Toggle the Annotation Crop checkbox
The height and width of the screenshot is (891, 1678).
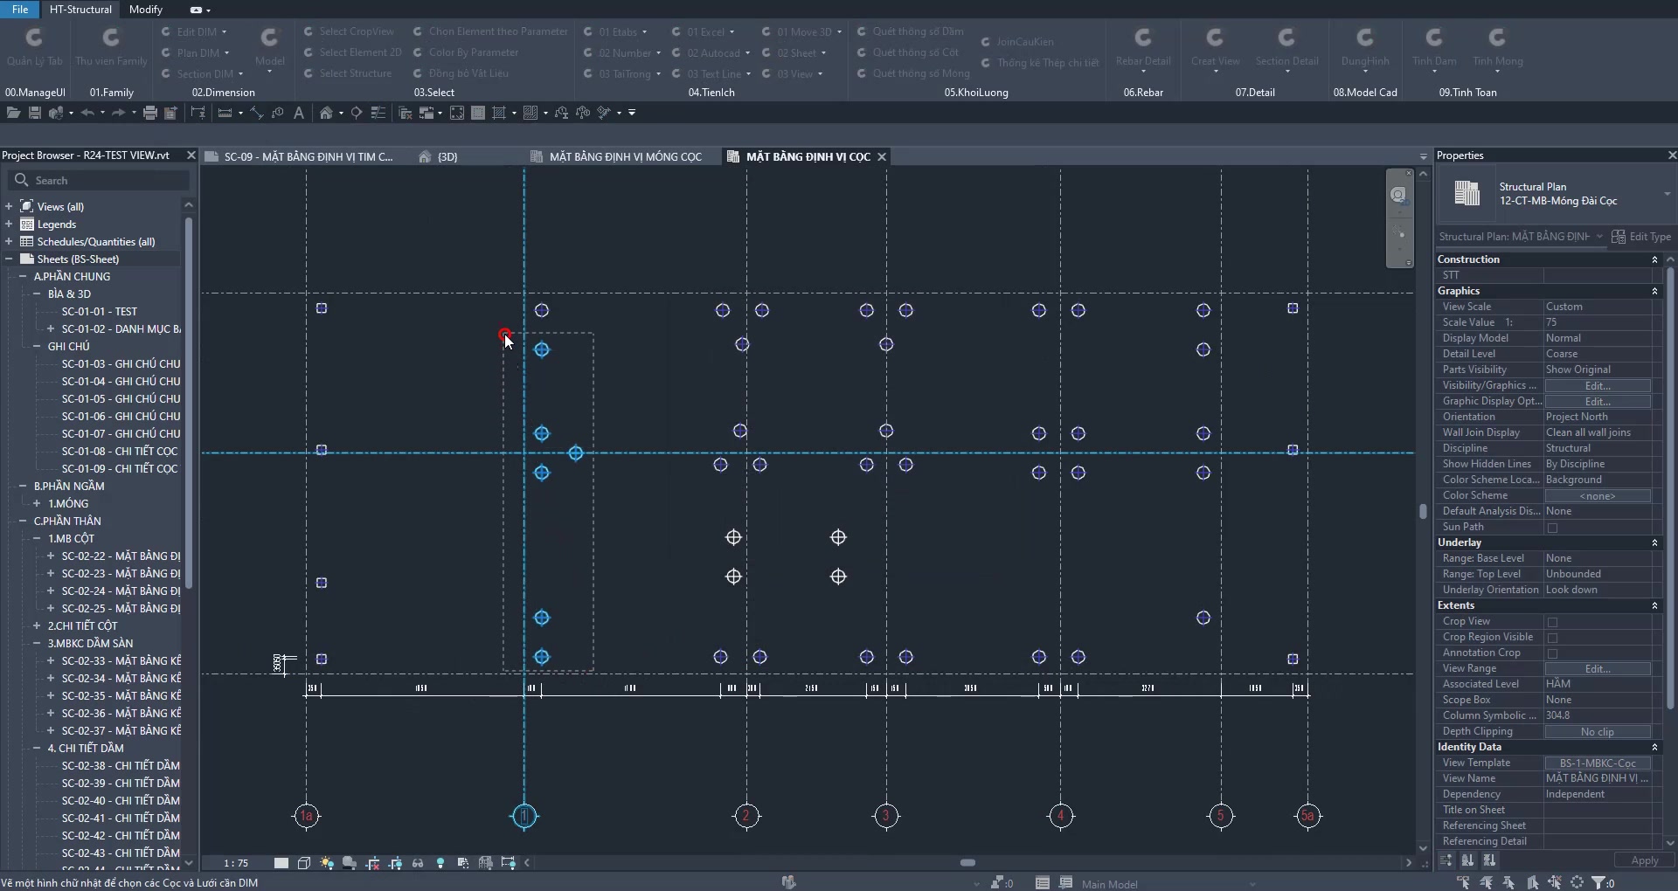click(1553, 653)
